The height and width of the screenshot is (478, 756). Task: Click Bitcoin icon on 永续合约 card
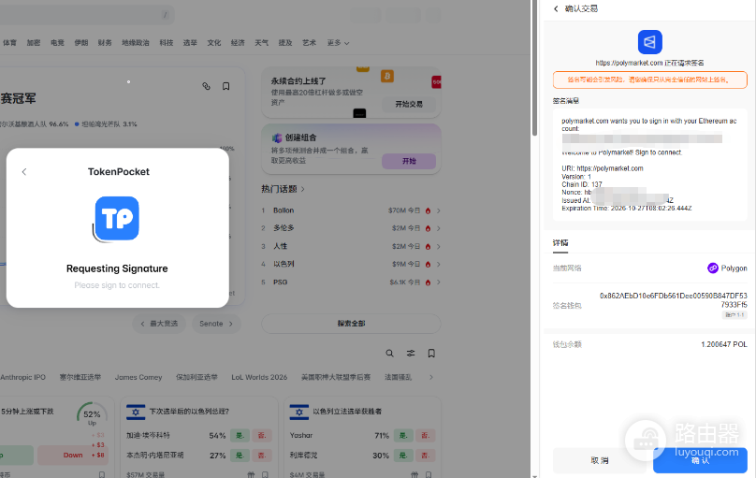[387, 76]
